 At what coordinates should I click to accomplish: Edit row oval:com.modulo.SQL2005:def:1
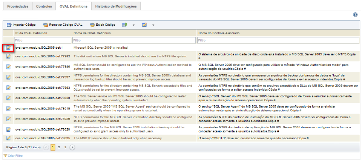point(9,48)
